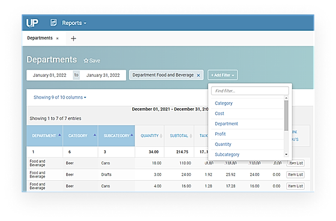
Task: Sort by Department column arrow
Action: pyautogui.click(x=60, y=135)
